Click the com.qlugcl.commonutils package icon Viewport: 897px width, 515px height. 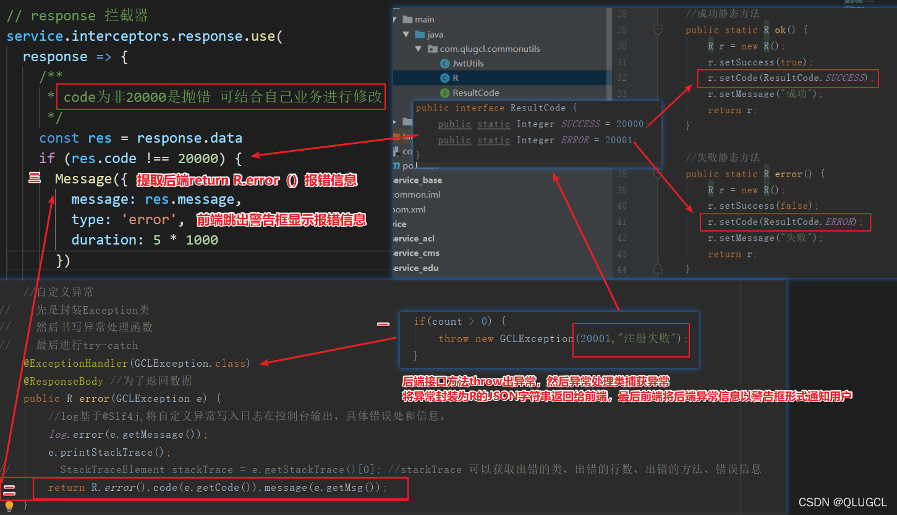(432, 49)
